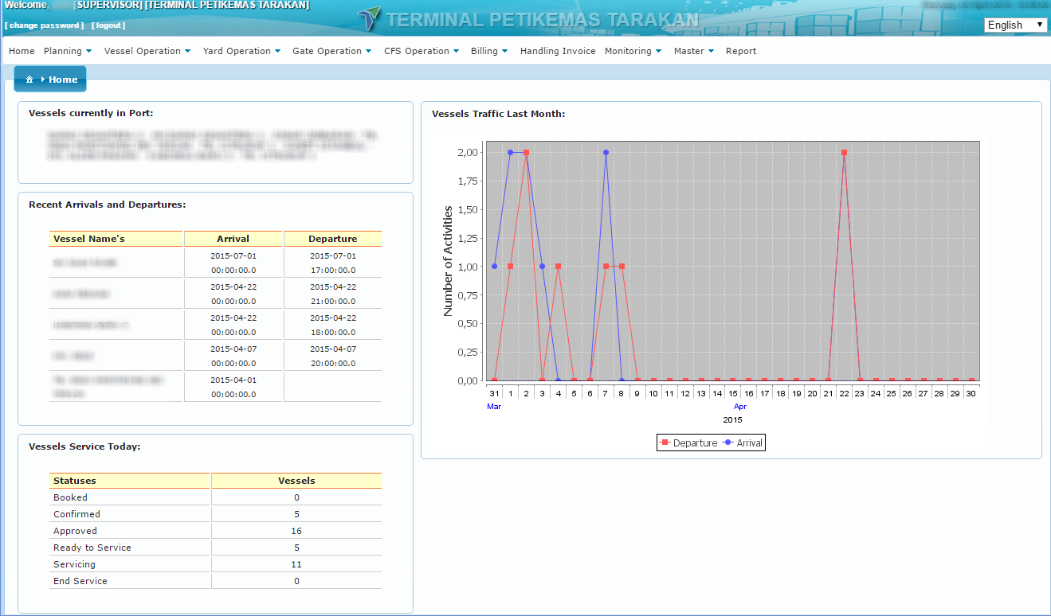Viewport: 1051px width, 616px height.
Task: Click the terminal logo in the header
Action: tap(369, 19)
